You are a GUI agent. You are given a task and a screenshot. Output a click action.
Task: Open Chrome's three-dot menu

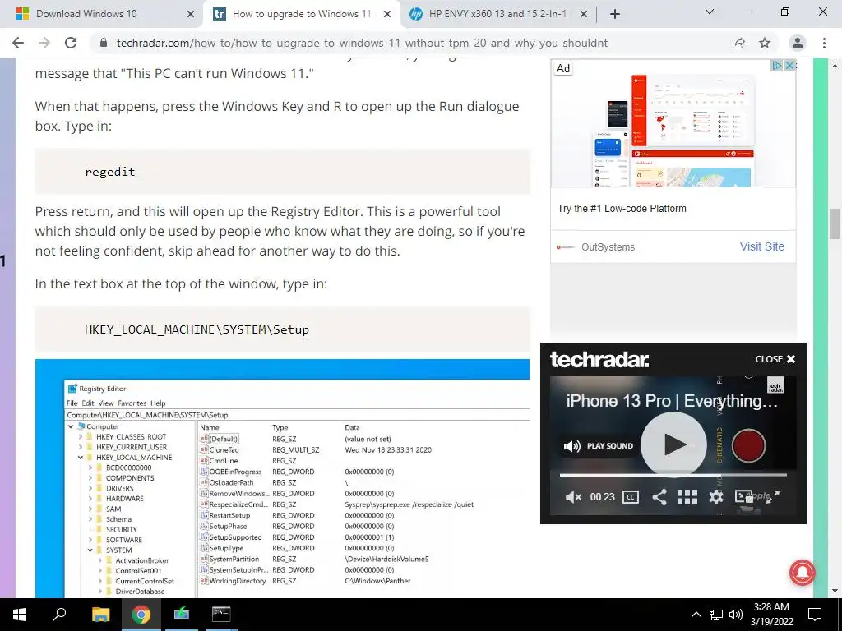(824, 43)
